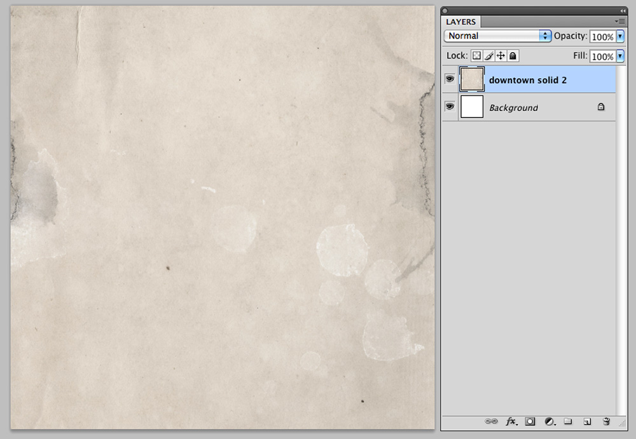Image resolution: width=636 pixels, height=439 pixels.
Task: Click the downtown solid 2 layer name
Action: [x=528, y=80]
